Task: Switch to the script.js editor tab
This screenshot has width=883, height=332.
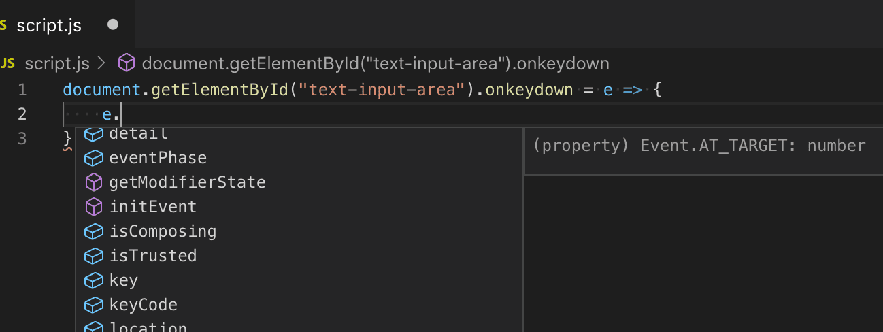Action: 49,25
